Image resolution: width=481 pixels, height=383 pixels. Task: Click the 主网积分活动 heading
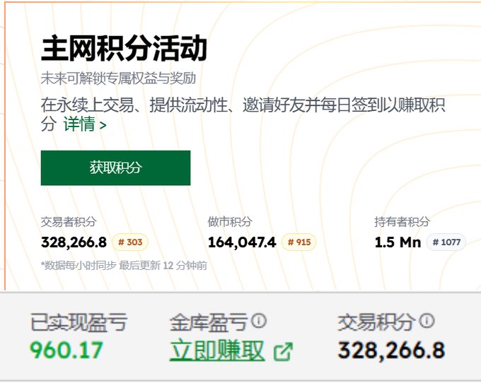[x=124, y=49]
